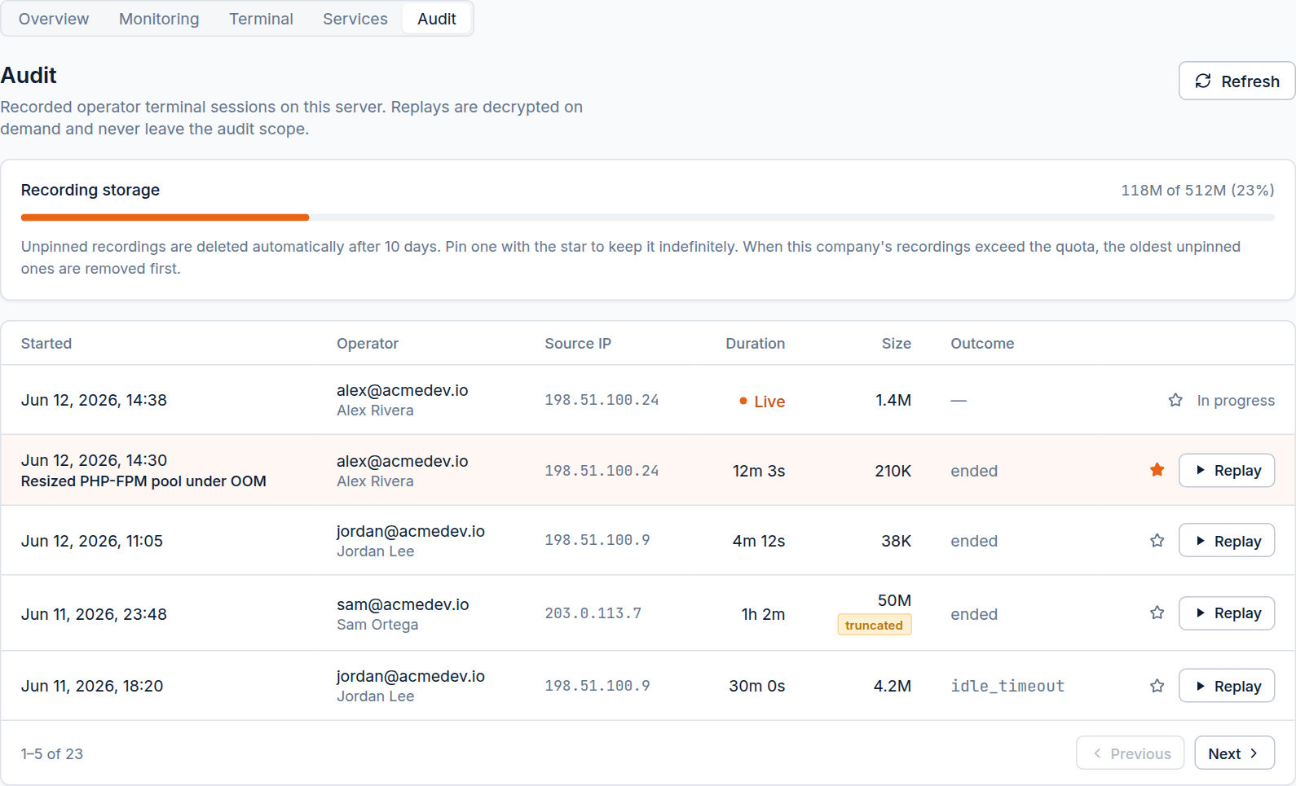This screenshot has width=1296, height=786.
Task: Click the 4.2M size value
Action: 893,686
